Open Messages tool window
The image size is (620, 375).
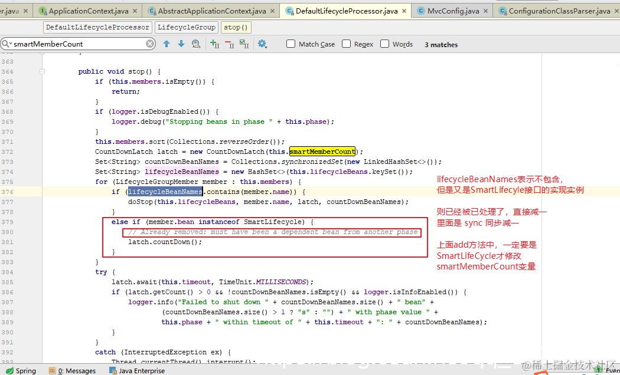73,371
